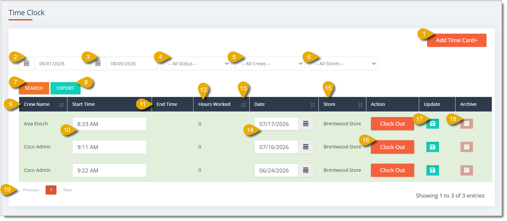Click the Add Time Card+ button
This screenshot has height=221, width=507.
pyautogui.click(x=456, y=40)
